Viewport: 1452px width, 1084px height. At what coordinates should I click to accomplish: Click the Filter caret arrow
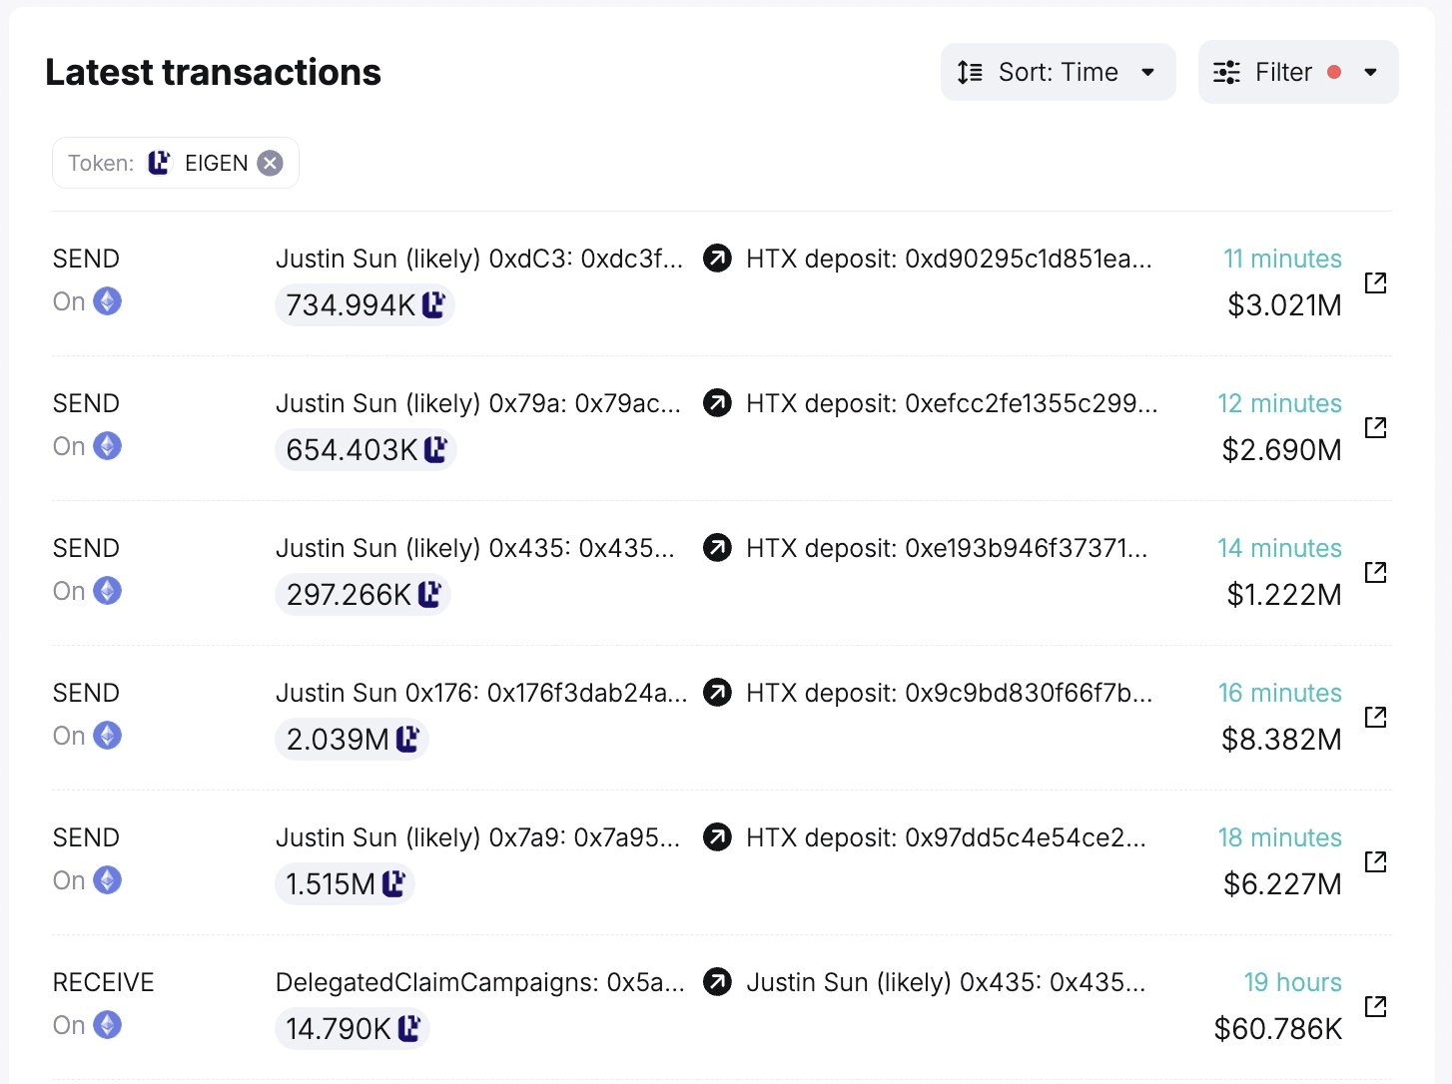1370,72
